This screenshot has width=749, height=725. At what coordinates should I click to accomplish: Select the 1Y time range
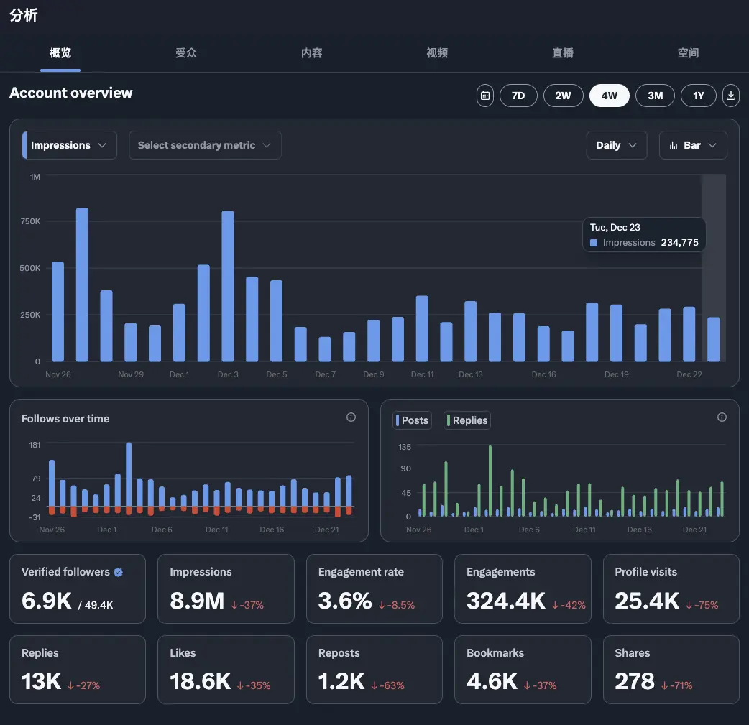tap(699, 96)
